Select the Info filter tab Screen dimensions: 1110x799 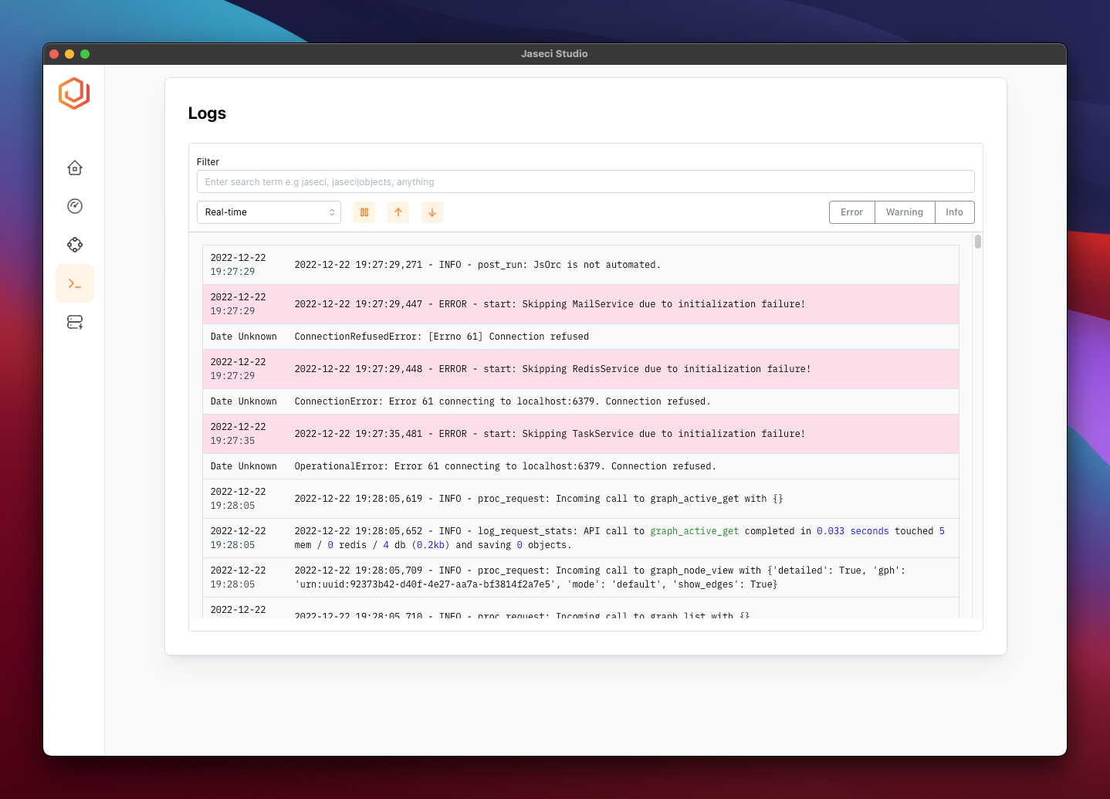(x=954, y=212)
